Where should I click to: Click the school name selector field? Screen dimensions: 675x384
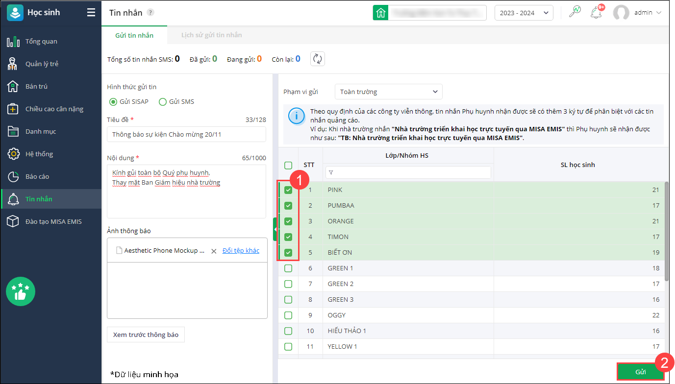[x=437, y=13]
